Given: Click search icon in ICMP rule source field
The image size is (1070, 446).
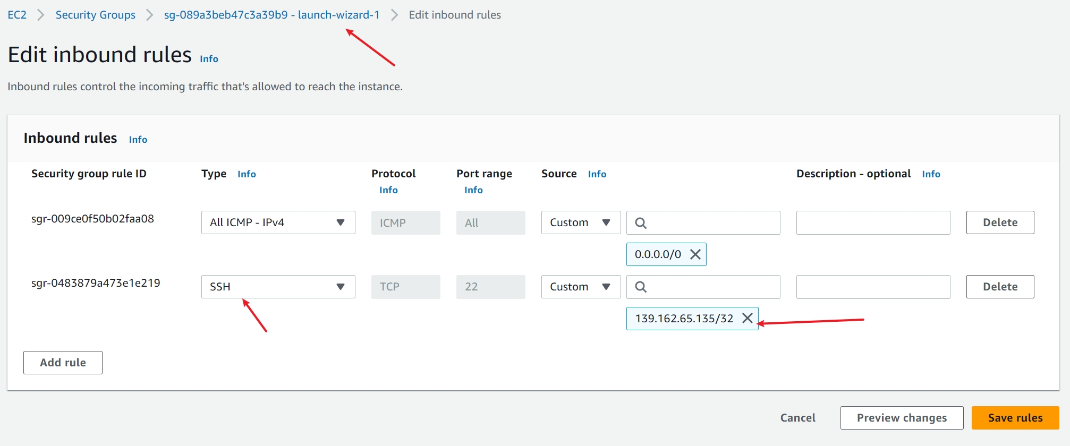Looking at the screenshot, I should pos(641,223).
